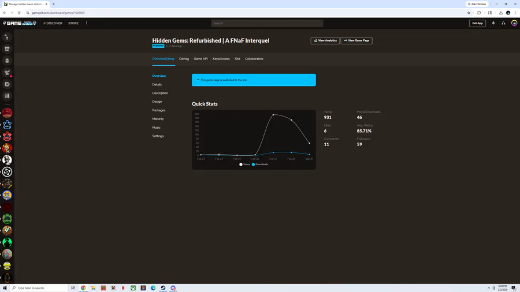The height and width of the screenshot is (292, 520).
Task: Switch to the Site tab
Action: point(237,59)
